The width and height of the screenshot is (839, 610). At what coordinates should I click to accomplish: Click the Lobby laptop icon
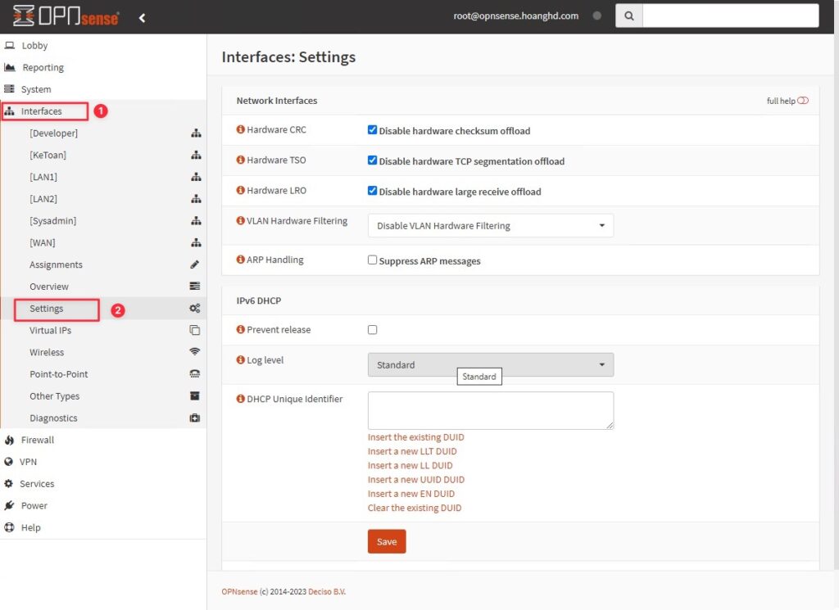coord(10,45)
